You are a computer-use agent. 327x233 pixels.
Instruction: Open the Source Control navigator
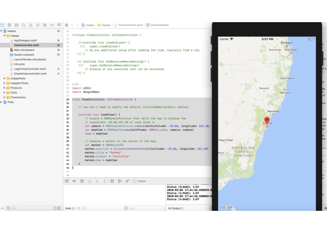9,25
